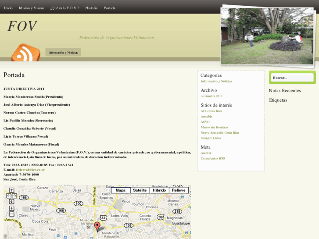
Task: Click the red location marker on map
Action: point(97,227)
